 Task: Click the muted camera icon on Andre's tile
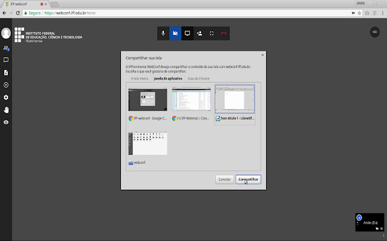pyautogui.click(x=377, y=228)
